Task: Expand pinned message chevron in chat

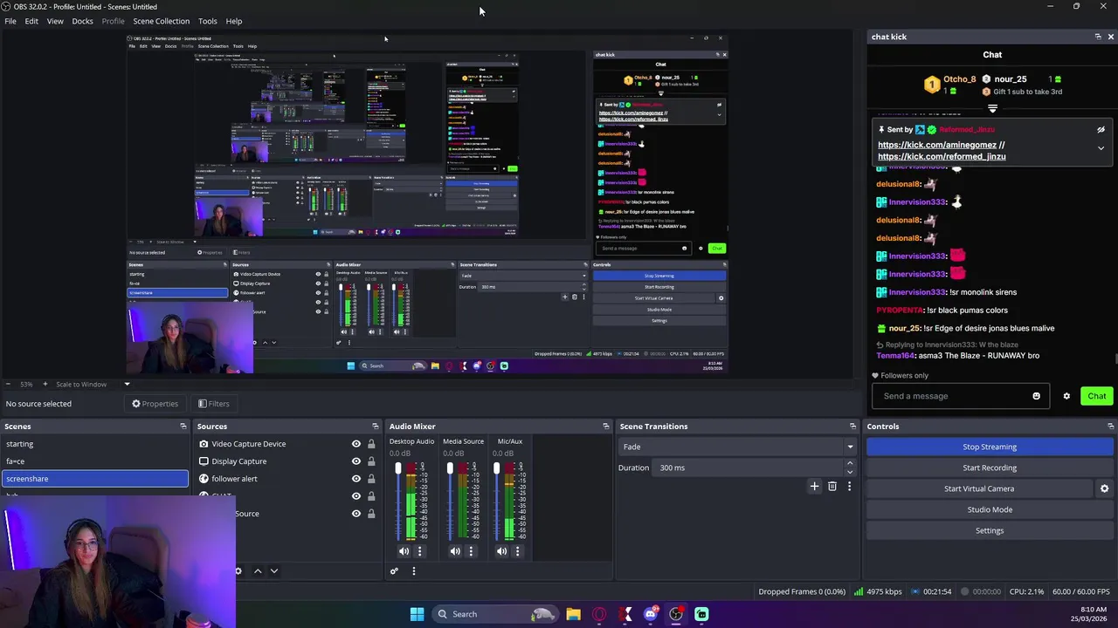Action: pos(1101,148)
